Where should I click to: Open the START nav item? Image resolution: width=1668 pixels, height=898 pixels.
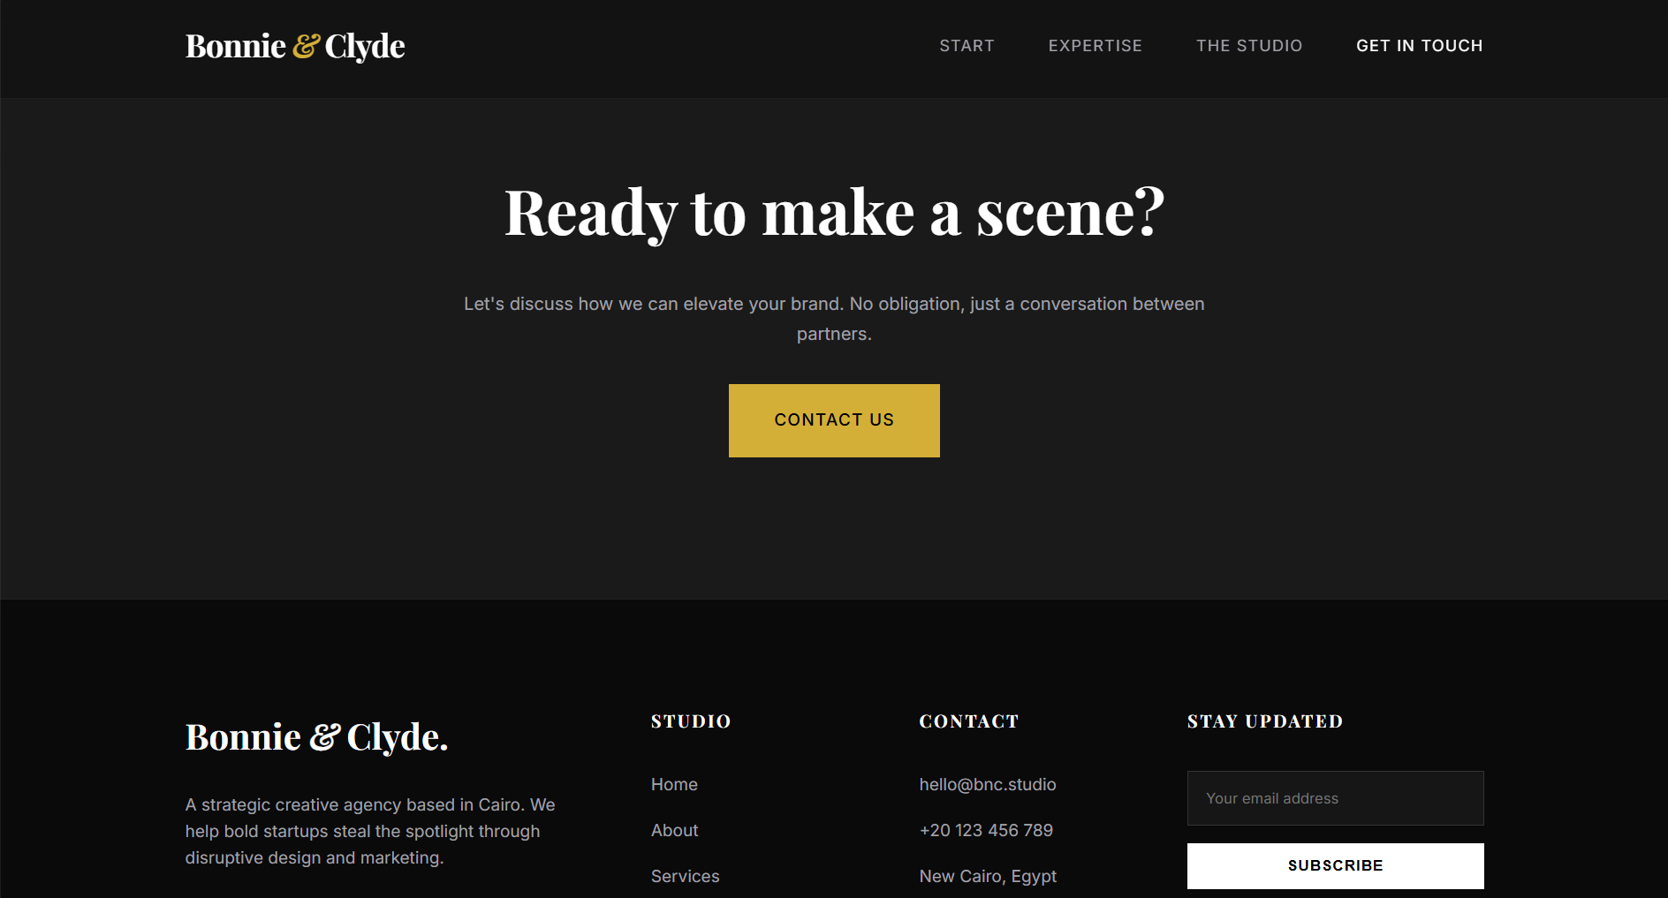click(967, 46)
